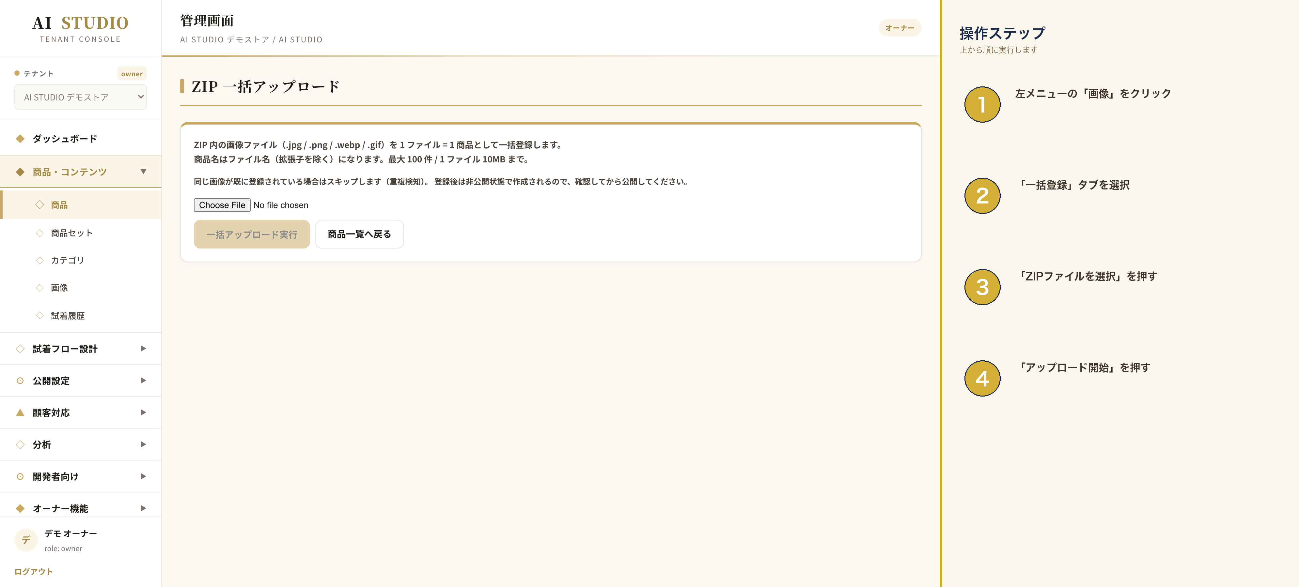The height and width of the screenshot is (587, 1299).
Task: Click breadcrumb AI STUDIO デモストア / AI STUDIO
Action: pos(251,39)
